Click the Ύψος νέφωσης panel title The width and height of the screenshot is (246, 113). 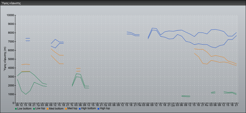[11, 3]
